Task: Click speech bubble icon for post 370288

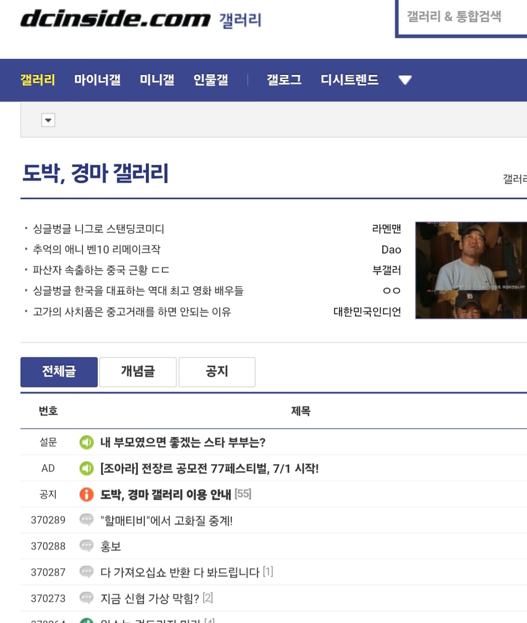Action: coord(86,546)
